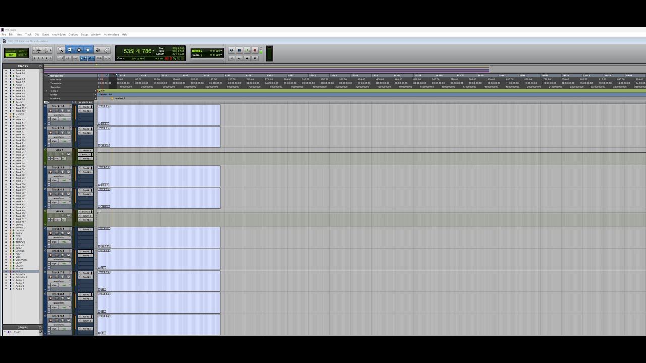Select the Selector tool
The image size is (646, 363).
[79, 50]
